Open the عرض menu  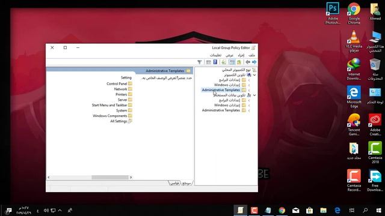(229, 55)
